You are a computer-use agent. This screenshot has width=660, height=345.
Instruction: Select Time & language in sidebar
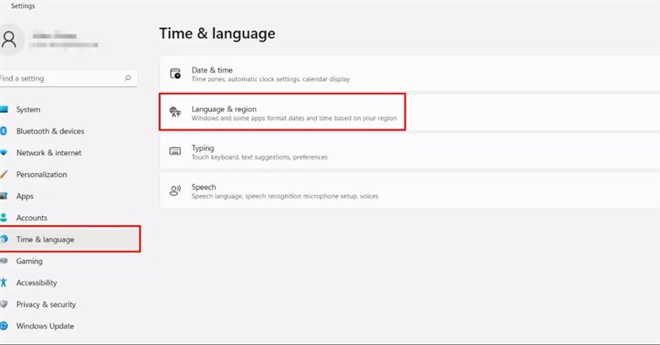click(x=70, y=239)
